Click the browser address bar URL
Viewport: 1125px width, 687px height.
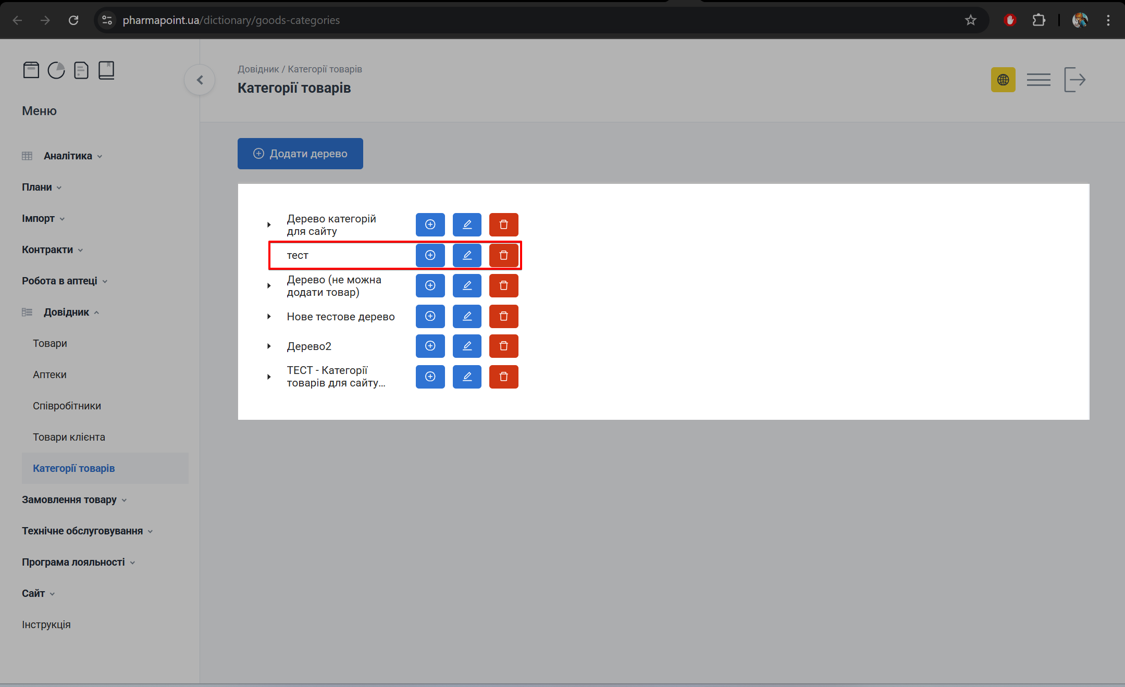231,20
